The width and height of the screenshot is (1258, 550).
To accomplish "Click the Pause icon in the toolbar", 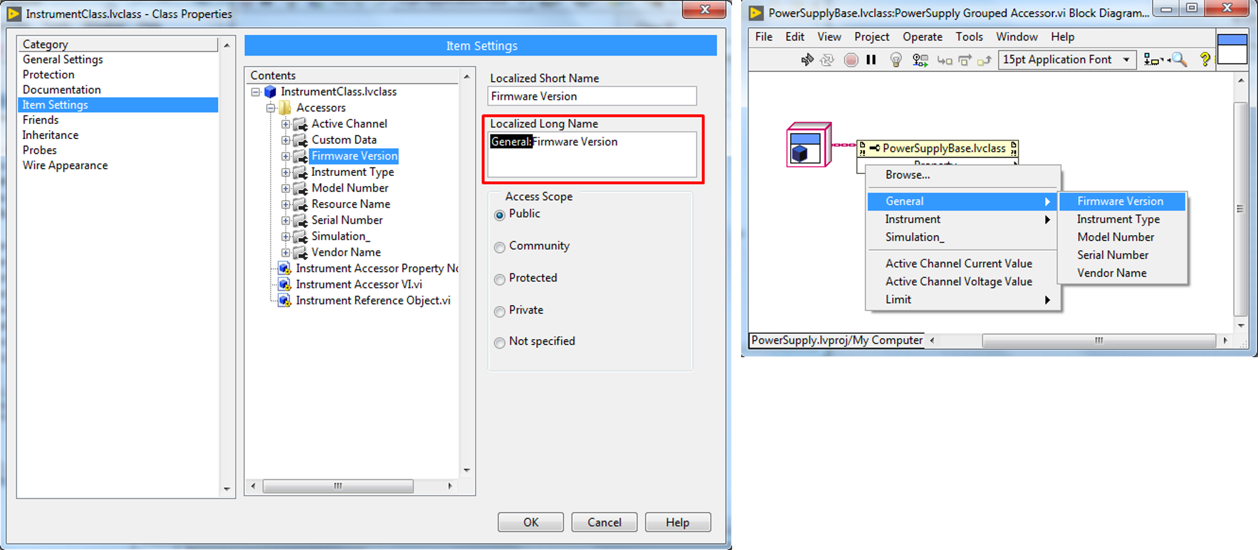I will [x=871, y=60].
